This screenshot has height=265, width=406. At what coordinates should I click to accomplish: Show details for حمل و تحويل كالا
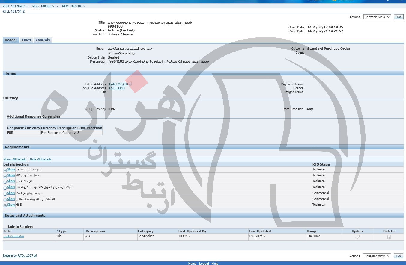[11, 175]
